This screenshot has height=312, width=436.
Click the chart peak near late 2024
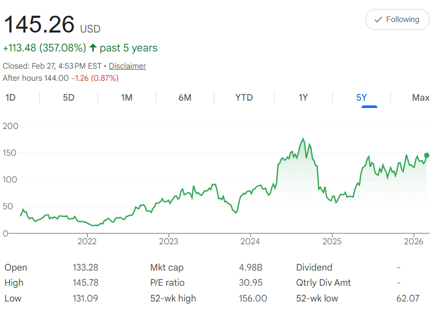tap(303, 139)
